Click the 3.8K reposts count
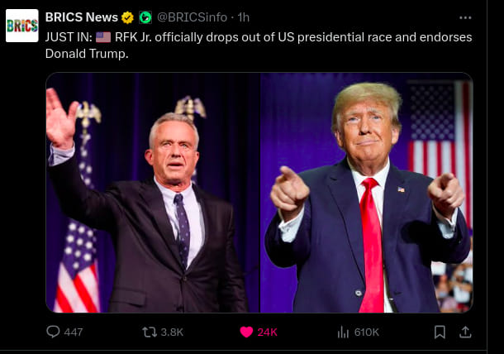Viewport: 504px width, 354px height. click(x=172, y=332)
